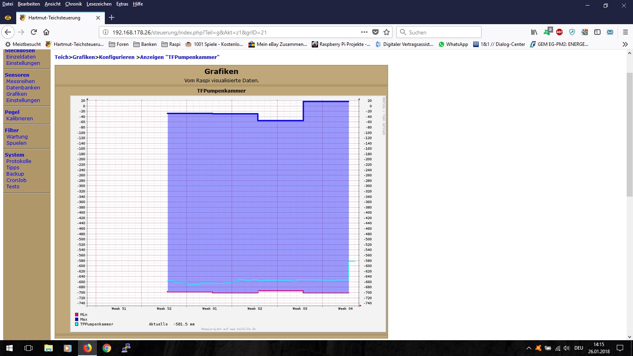This screenshot has height=356, width=633.
Task: Toggle the Firefox sidebar view icon
Action: [x=597, y=32]
